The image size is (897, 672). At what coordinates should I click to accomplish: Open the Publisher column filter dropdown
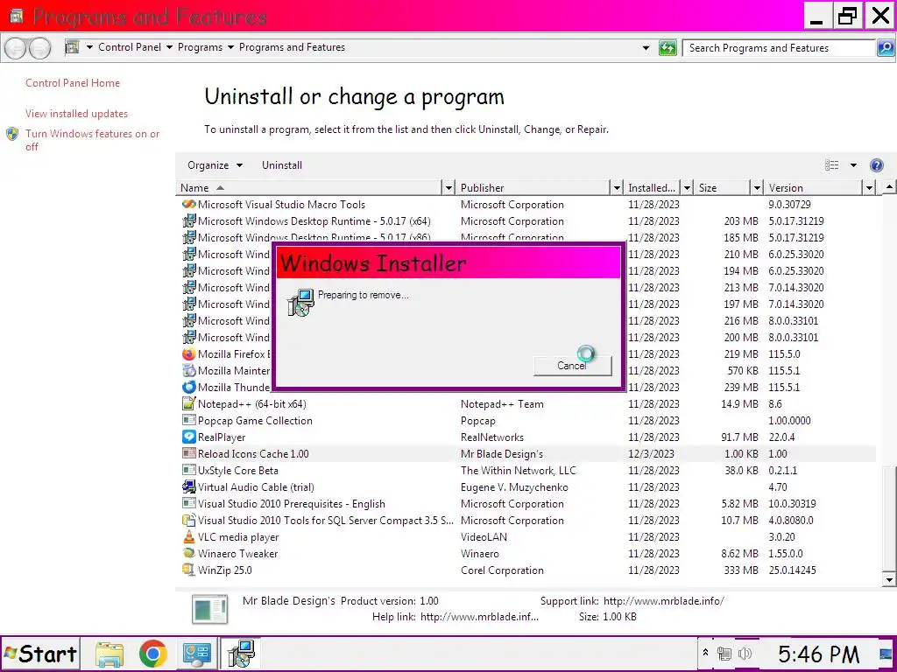tap(617, 187)
